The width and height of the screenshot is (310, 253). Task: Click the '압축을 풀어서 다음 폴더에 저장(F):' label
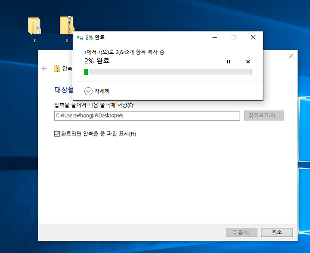94,105
